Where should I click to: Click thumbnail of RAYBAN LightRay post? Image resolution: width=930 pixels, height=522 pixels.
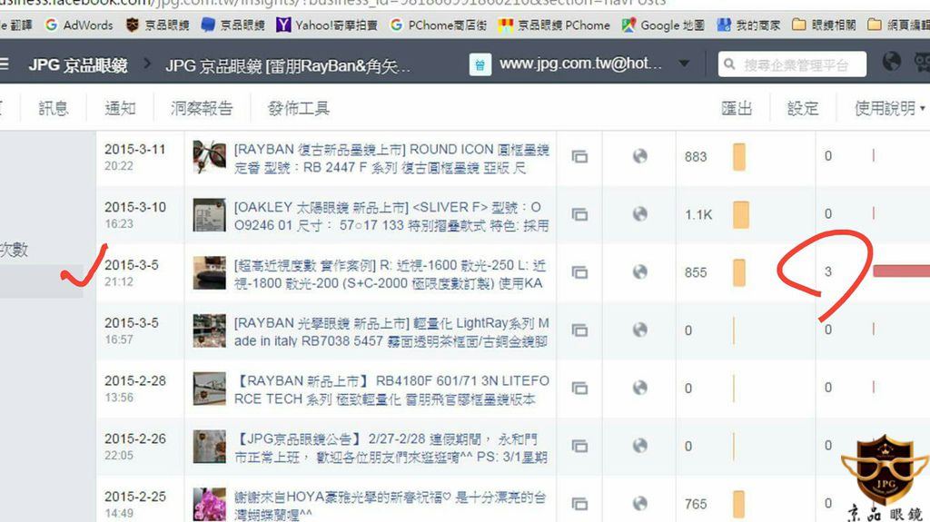[x=210, y=330]
